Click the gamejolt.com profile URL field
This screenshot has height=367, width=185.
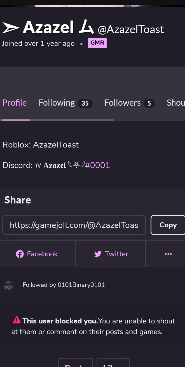(x=74, y=225)
